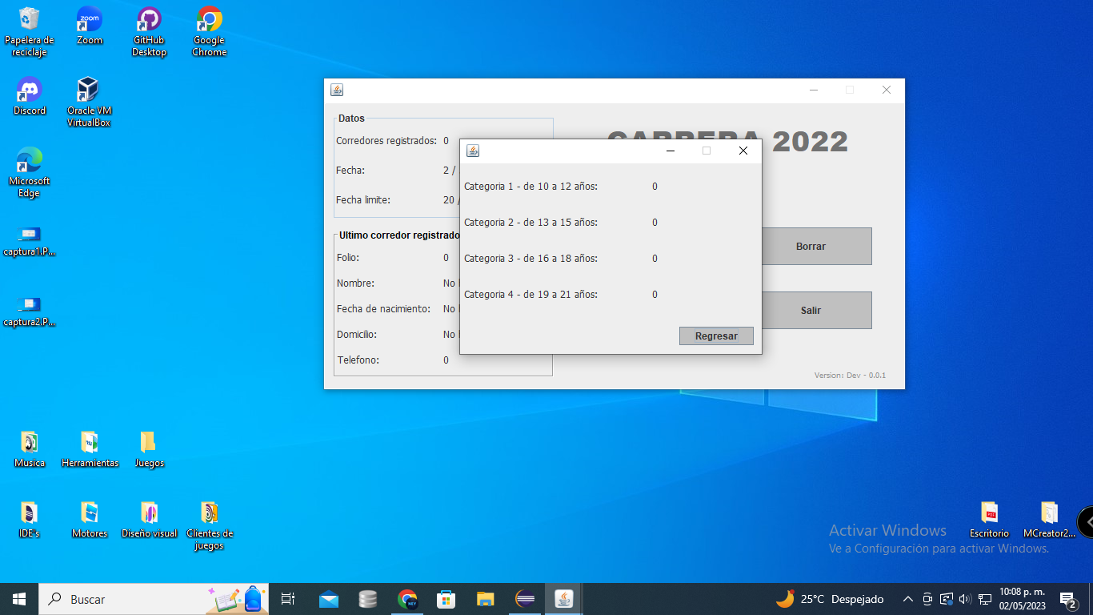The image size is (1093, 615).
Task: Select the Oracle VM VirtualBox shortcut
Action: (89, 102)
